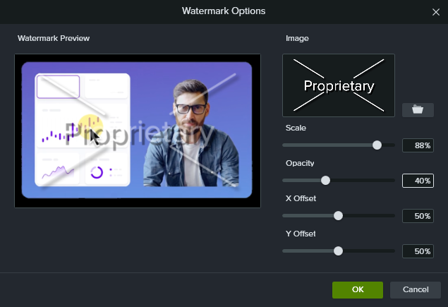Click the Opacity label text
Image resolution: width=448 pixels, height=307 pixels.
300,163
